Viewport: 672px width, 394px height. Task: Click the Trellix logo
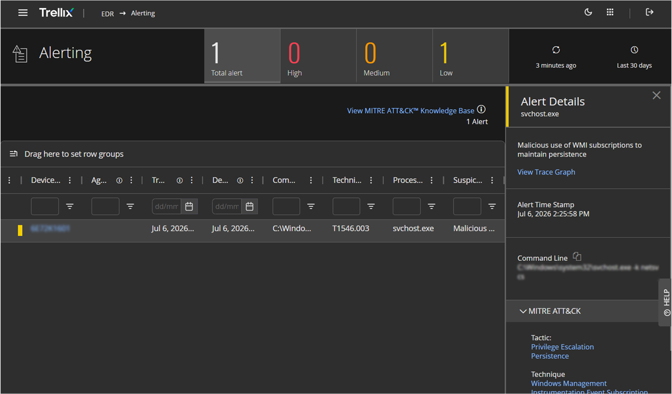56,12
